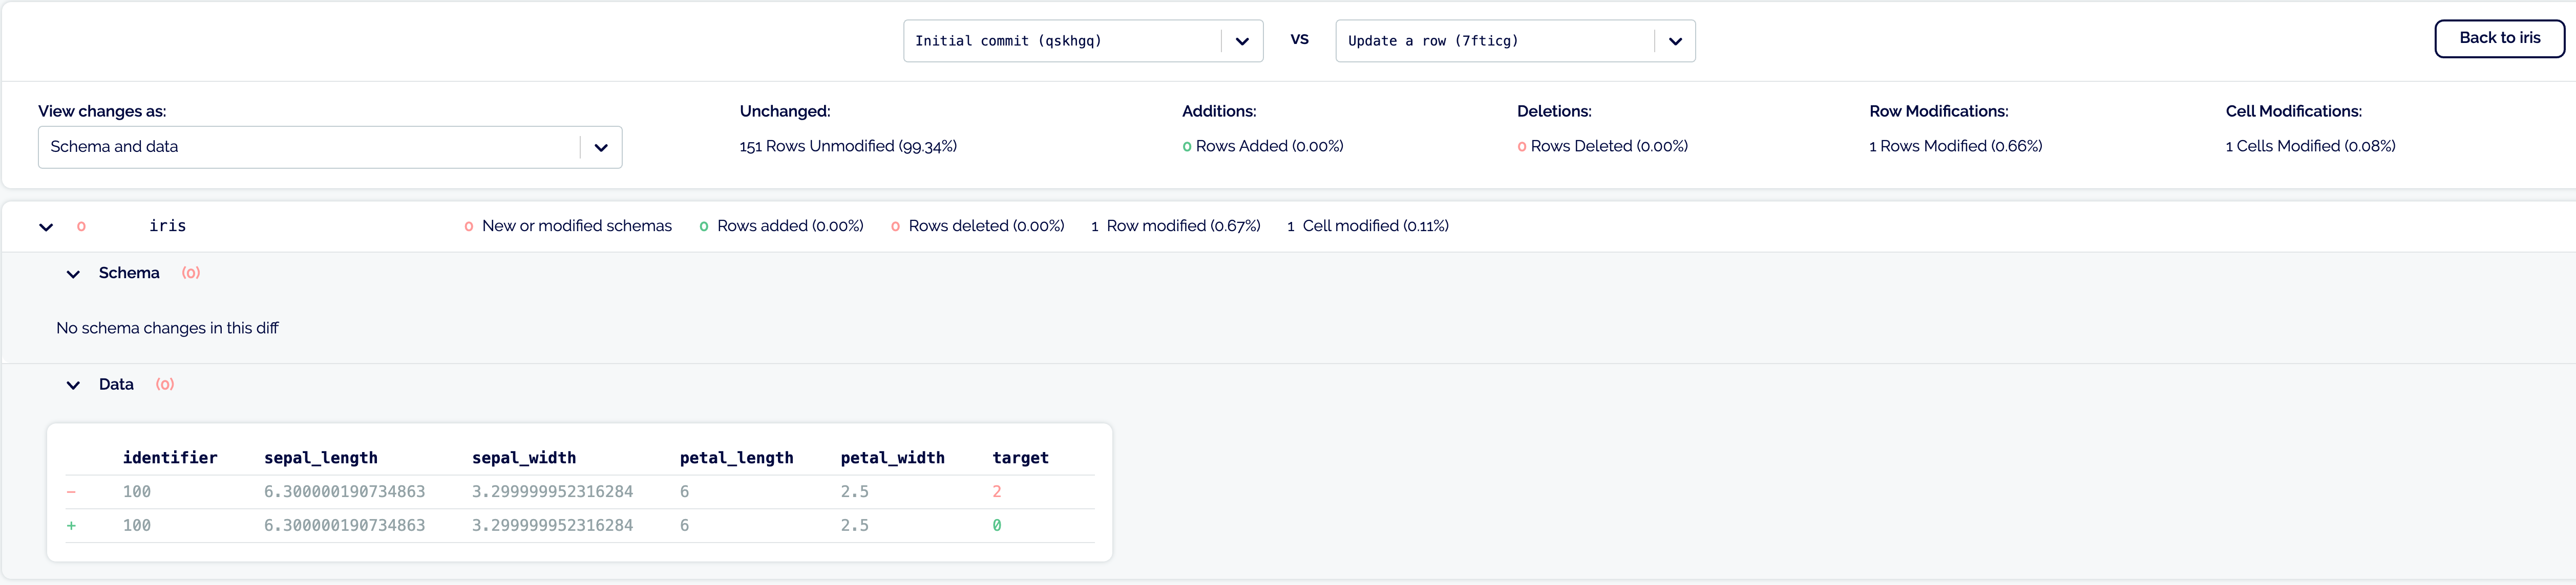Click the red minus icon on removed row
This screenshot has width=2576, height=585.
coord(71,492)
